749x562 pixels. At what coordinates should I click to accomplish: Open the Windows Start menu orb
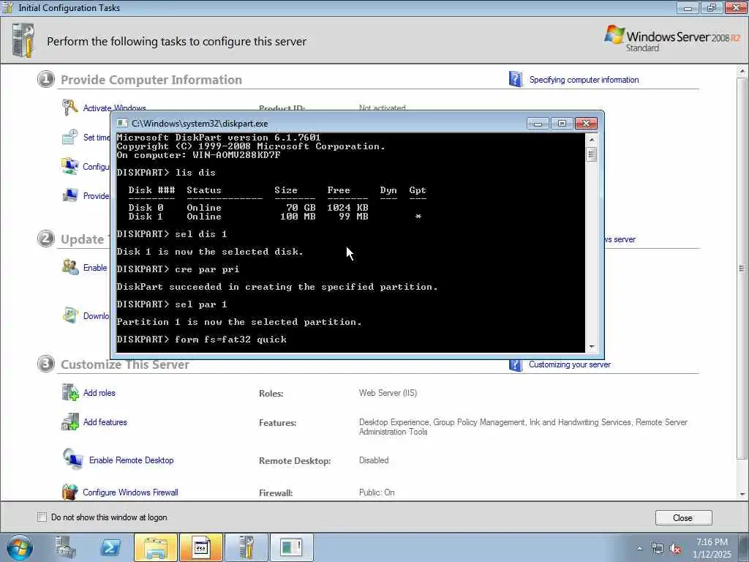pyautogui.click(x=20, y=547)
